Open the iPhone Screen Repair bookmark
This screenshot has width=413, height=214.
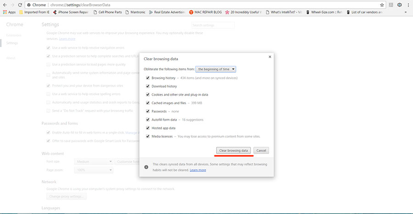(71, 12)
